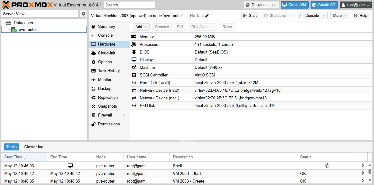
Task: Open the Disk Action dropdown
Action: 202,27
